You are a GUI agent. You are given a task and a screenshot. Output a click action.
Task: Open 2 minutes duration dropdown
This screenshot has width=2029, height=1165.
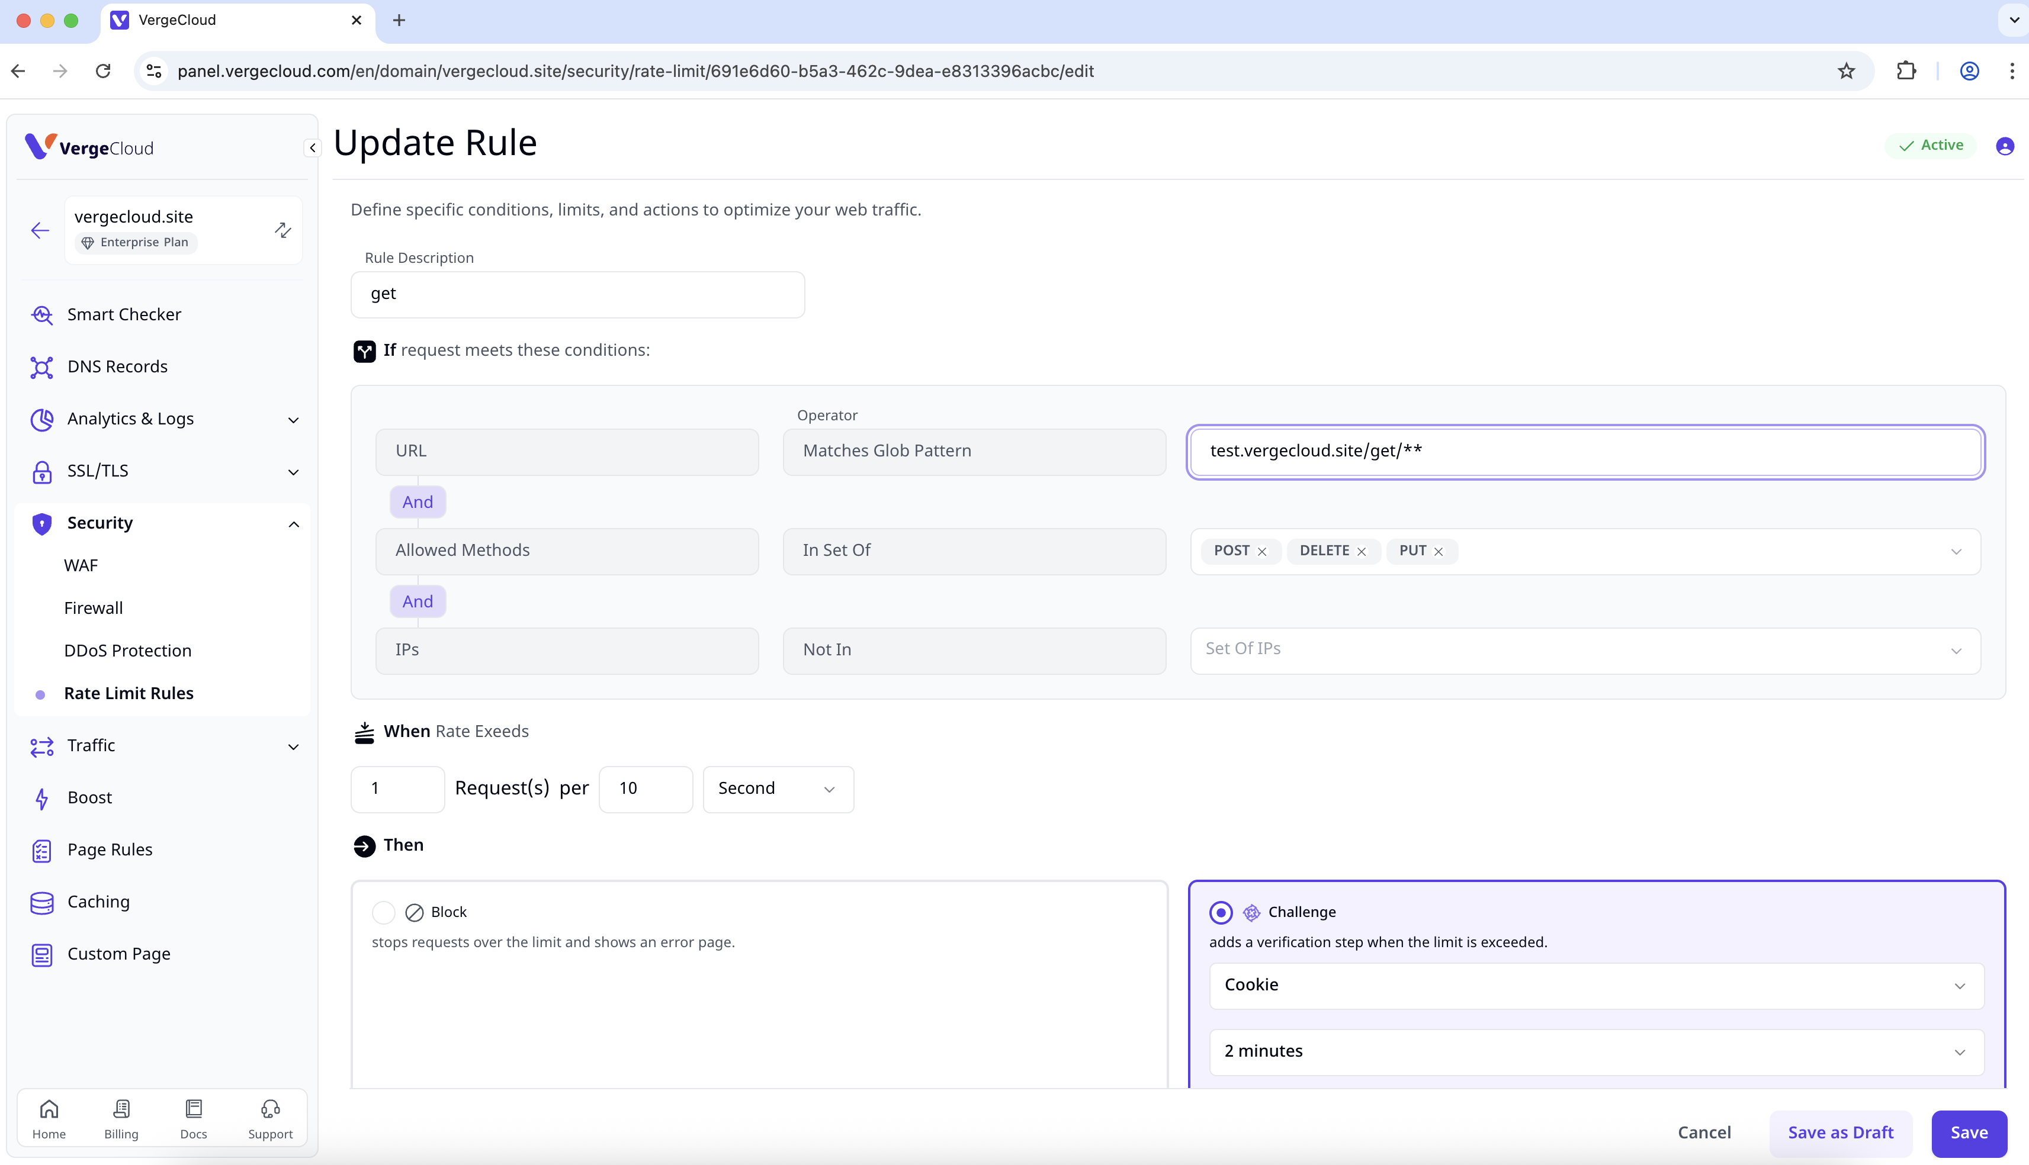point(1596,1052)
